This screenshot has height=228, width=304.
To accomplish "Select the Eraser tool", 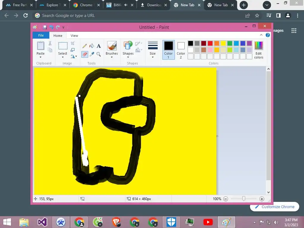I will (85, 54).
